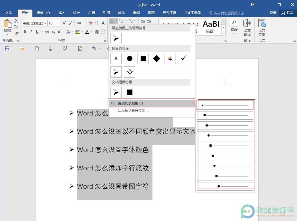Open print preview from quick toolbar
297x221 pixels.
point(80,48)
